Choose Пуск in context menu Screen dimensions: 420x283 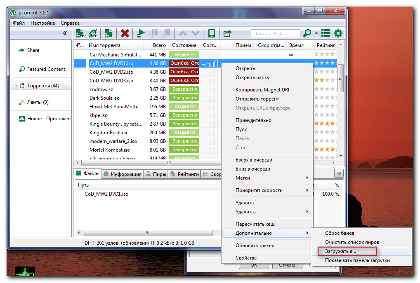[x=267, y=129]
